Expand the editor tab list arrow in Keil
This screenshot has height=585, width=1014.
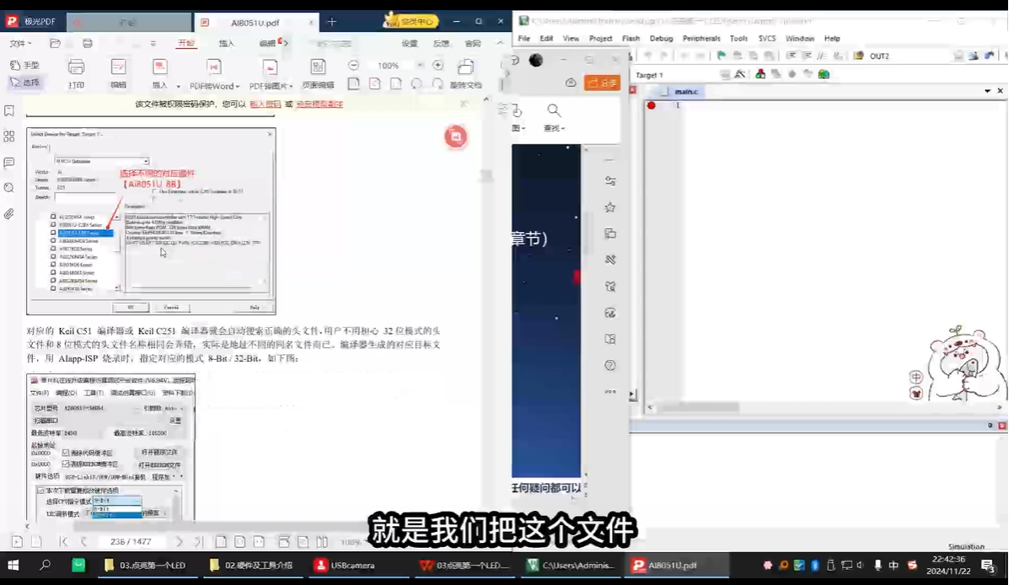click(988, 91)
